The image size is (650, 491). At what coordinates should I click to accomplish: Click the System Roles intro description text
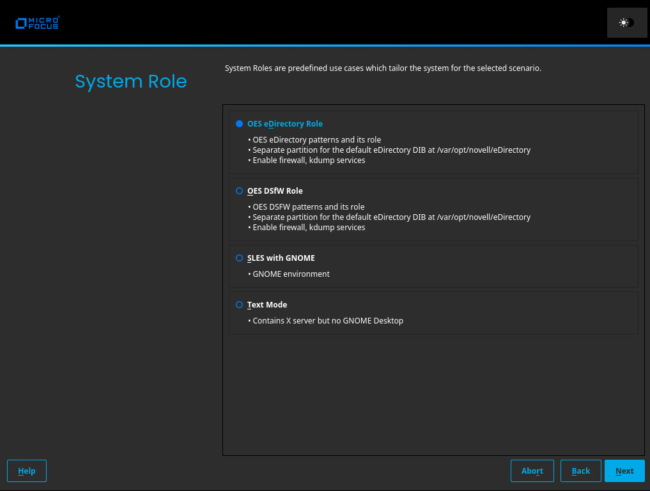(383, 68)
